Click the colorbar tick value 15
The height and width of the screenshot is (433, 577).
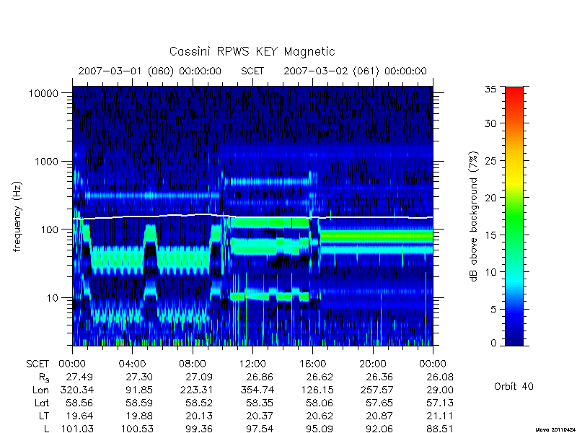[490, 235]
